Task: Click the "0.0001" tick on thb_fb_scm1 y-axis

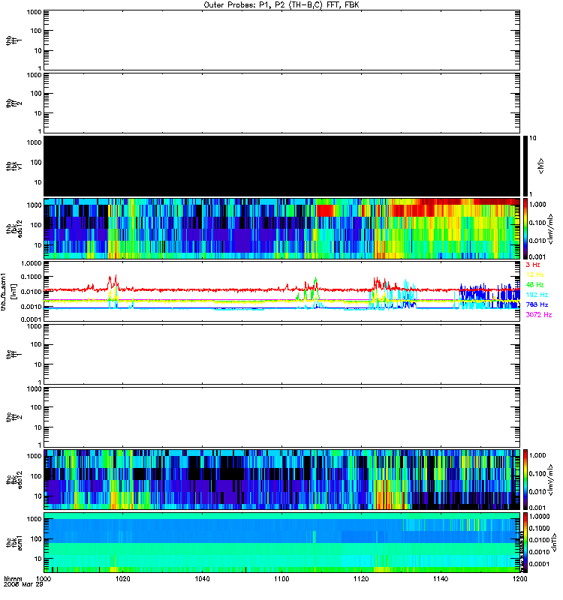Action: click(x=31, y=319)
